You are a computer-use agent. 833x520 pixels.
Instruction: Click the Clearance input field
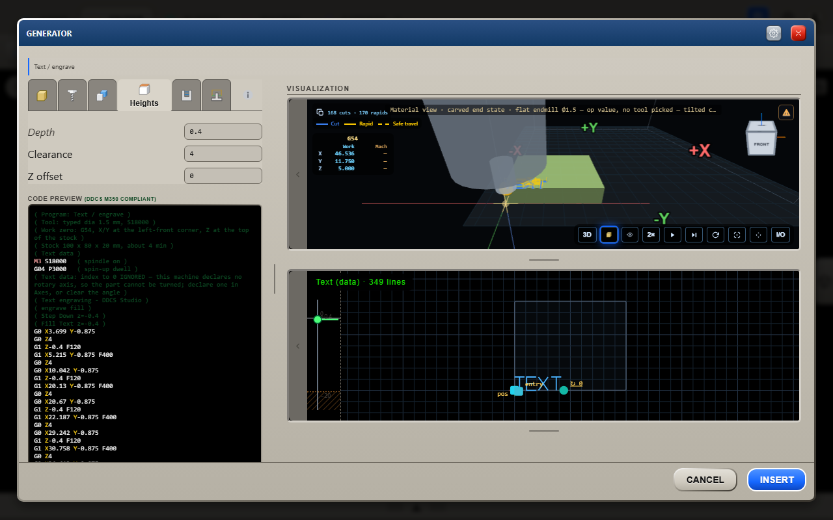[223, 154]
